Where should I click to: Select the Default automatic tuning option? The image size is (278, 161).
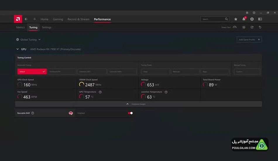point(32,72)
